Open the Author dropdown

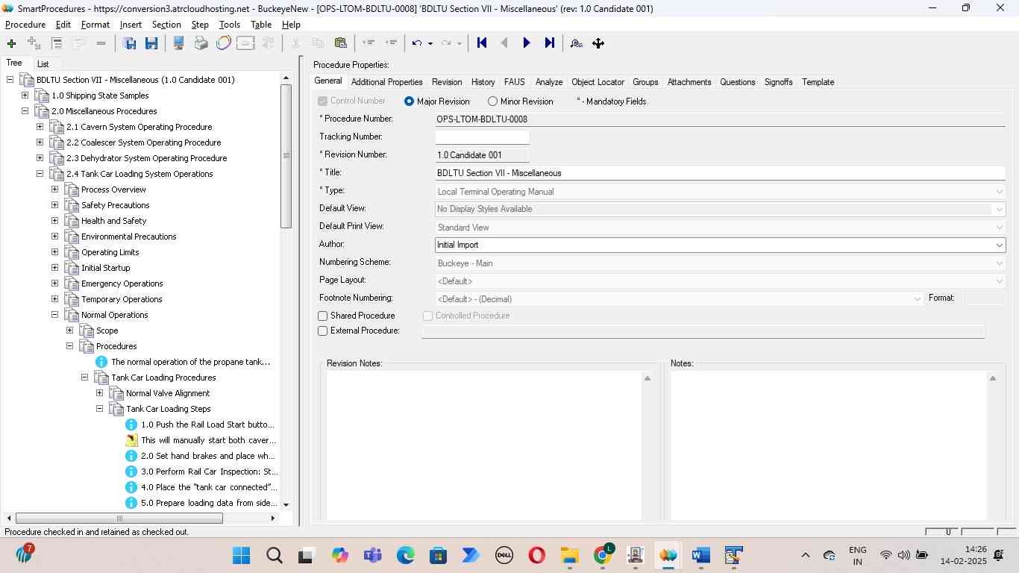click(x=999, y=245)
